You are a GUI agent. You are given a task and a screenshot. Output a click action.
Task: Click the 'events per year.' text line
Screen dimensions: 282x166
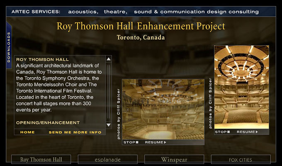click(34, 110)
